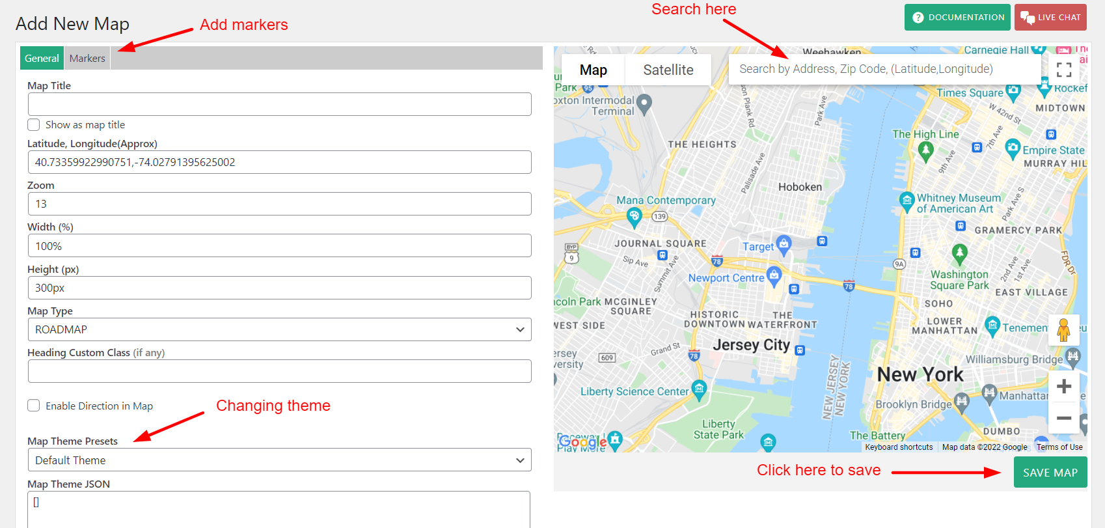The width and height of the screenshot is (1105, 528).
Task: Click the Liberty State Park museum marker
Action: (769, 443)
